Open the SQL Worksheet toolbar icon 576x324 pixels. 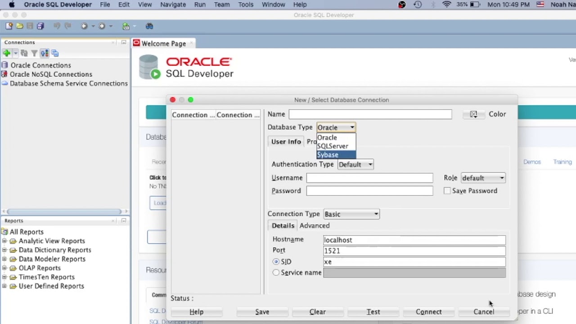coord(126,26)
